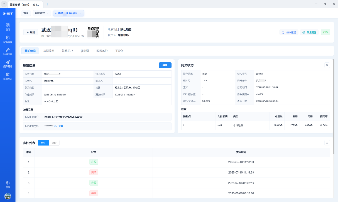
Task: Reveal MQTT password with eye icon
Action: [x=55, y=126]
